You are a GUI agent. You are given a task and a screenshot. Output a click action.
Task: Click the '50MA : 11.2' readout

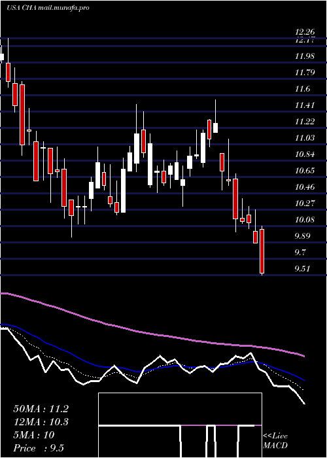tap(41, 409)
